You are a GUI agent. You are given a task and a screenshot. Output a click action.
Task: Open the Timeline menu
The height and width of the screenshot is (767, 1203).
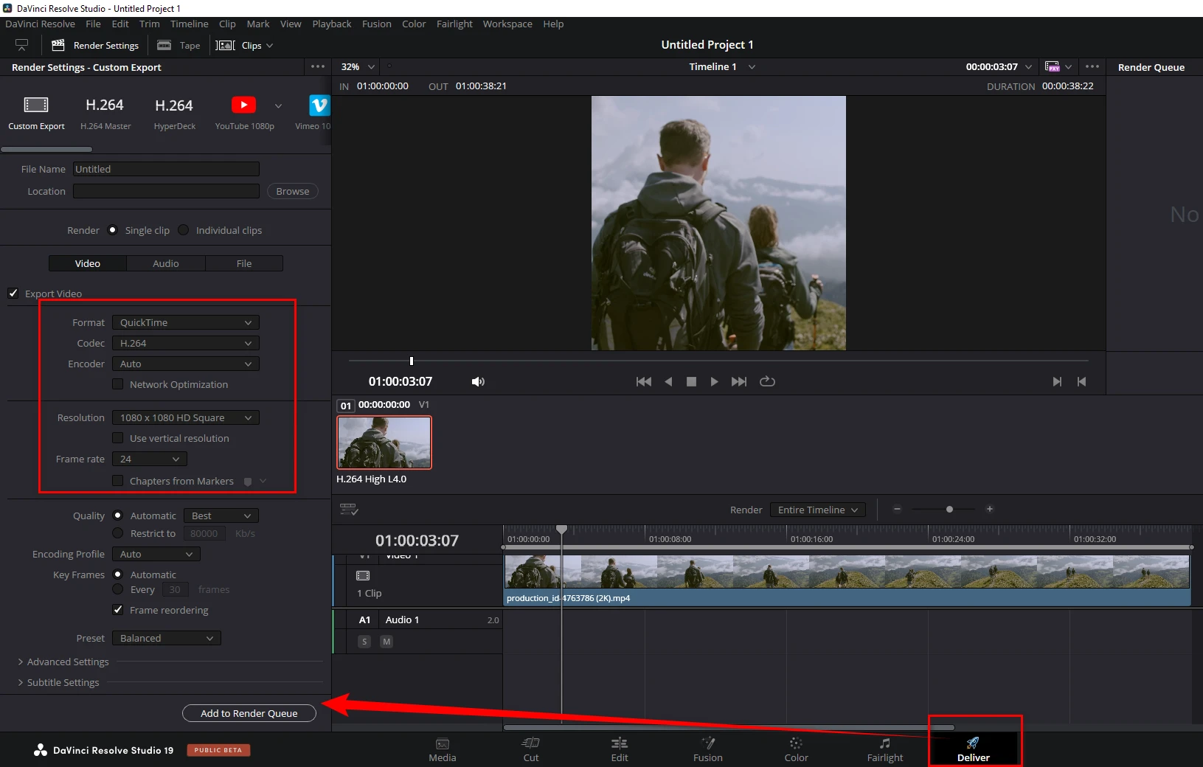[x=190, y=24]
